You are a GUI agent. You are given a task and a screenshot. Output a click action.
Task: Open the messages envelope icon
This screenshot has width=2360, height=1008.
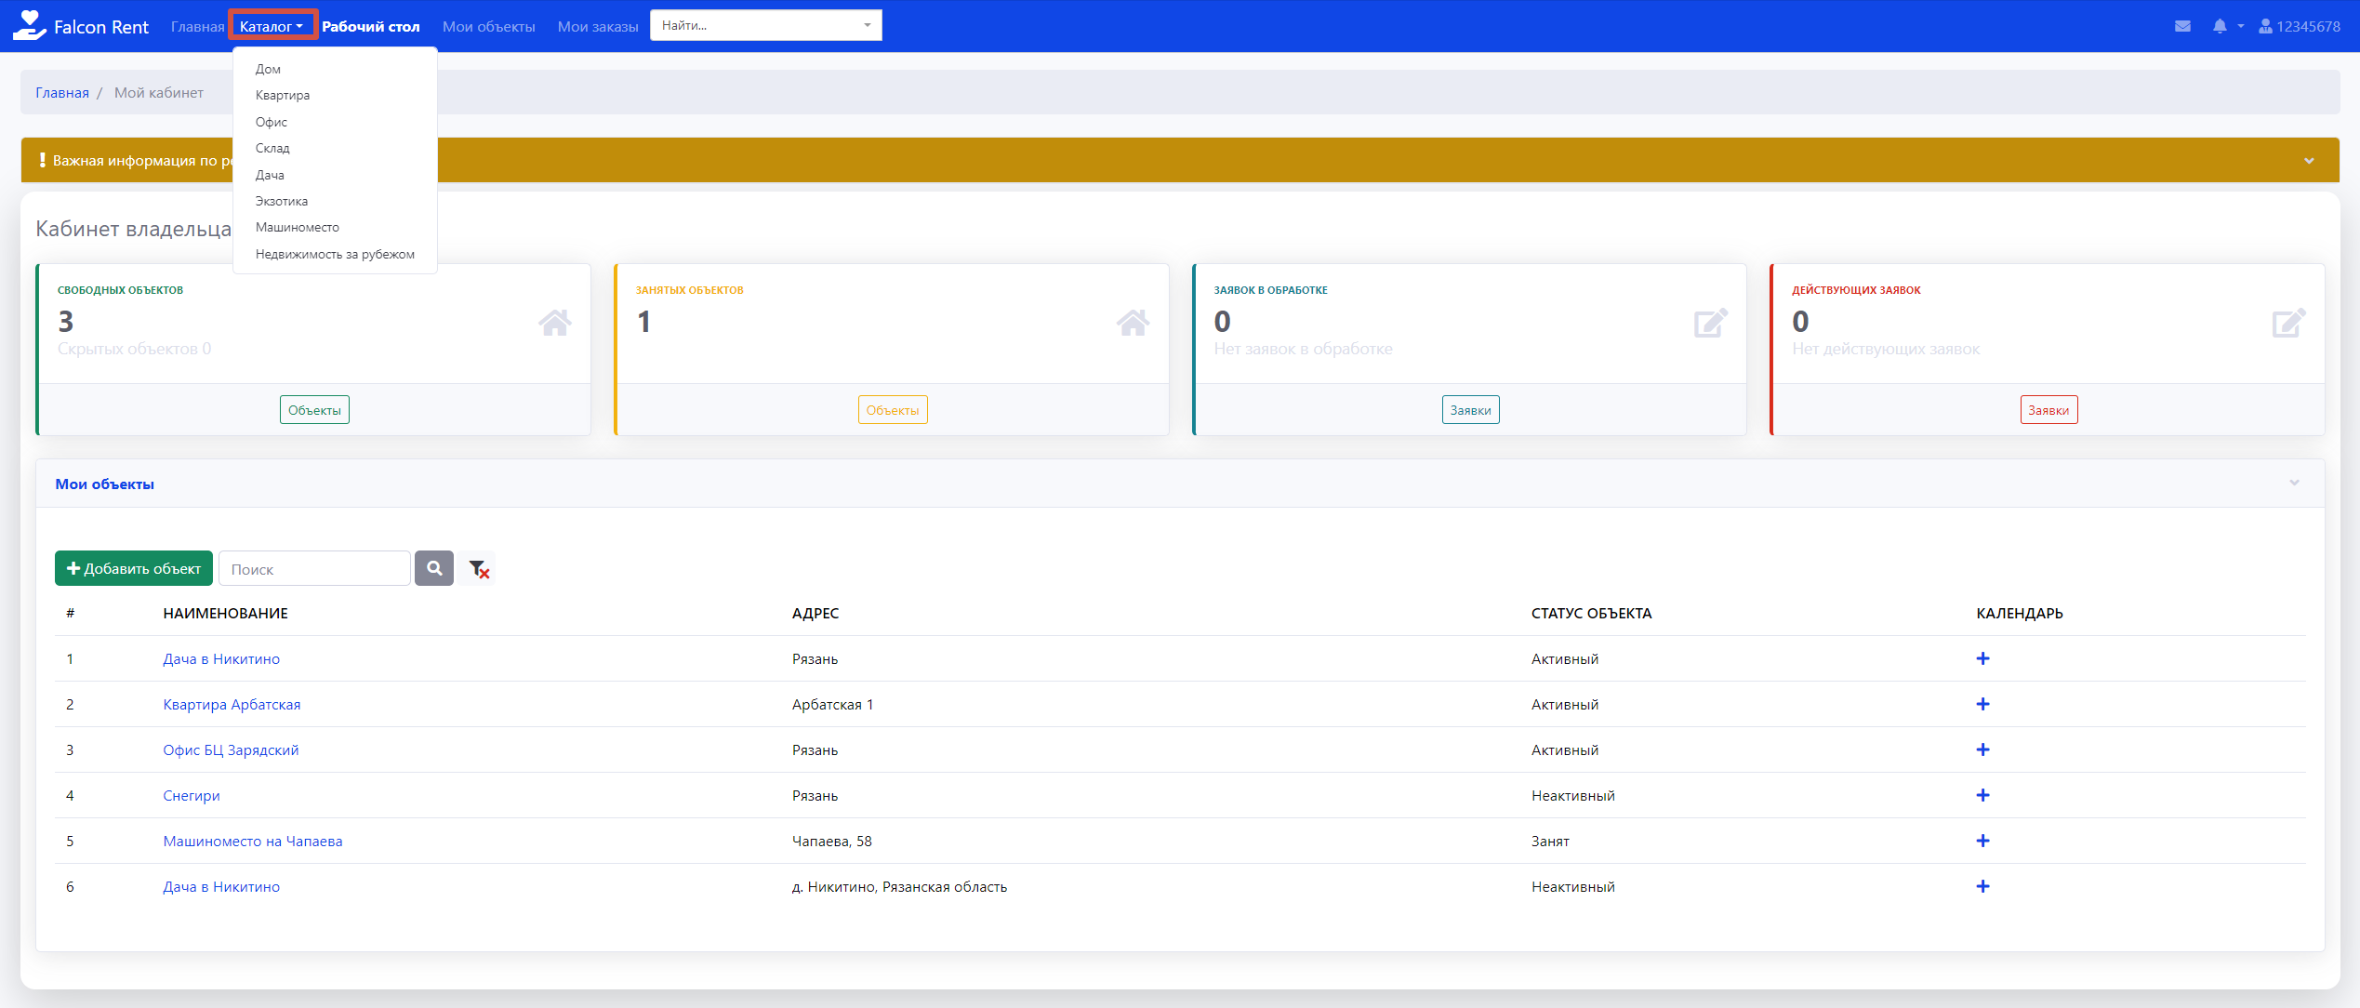click(x=2182, y=26)
